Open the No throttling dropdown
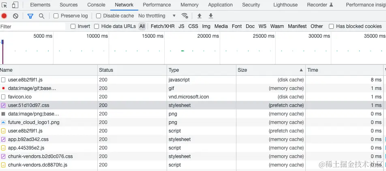The image size is (386, 171). pos(157,16)
